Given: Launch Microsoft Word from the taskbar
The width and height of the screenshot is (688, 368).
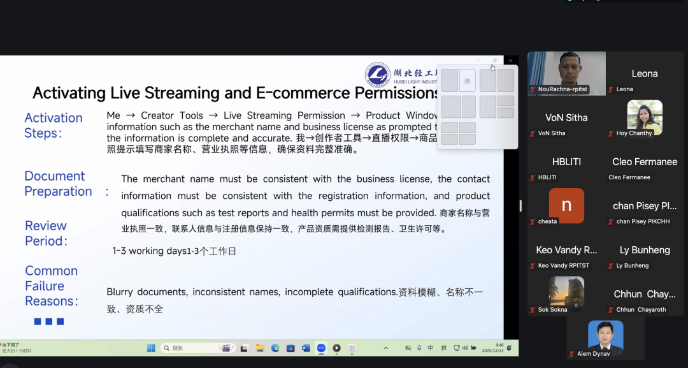Looking at the screenshot, I should click(305, 349).
